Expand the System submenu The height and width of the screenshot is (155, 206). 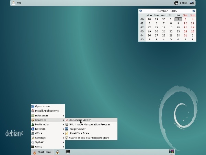click(x=48, y=142)
